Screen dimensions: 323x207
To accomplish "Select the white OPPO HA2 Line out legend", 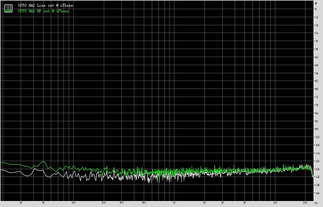I will [45, 6].
